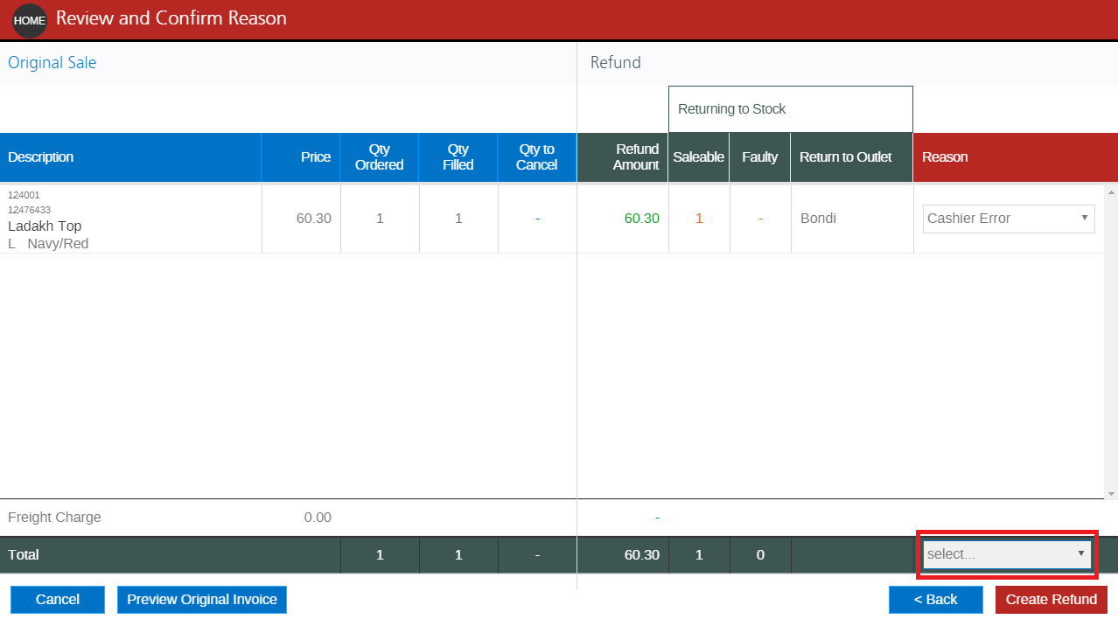Click the Original Sale heading
1118x626 pixels.
tap(52, 63)
